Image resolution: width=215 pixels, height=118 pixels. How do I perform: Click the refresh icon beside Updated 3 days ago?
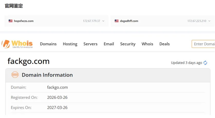[x=205, y=63]
